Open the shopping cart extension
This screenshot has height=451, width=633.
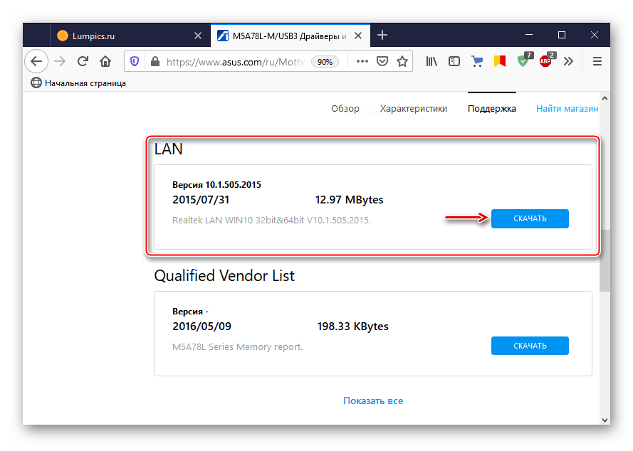point(477,61)
